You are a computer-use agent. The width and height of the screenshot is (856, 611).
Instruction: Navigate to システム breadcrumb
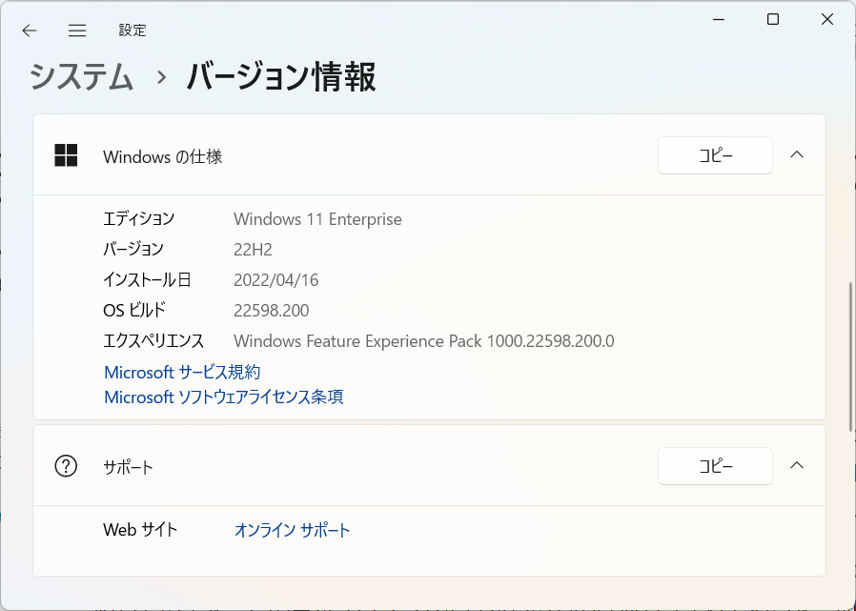tap(81, 76)
